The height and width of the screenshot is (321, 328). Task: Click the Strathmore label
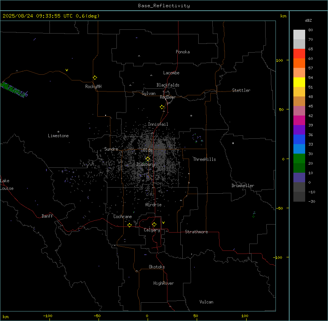196,232
